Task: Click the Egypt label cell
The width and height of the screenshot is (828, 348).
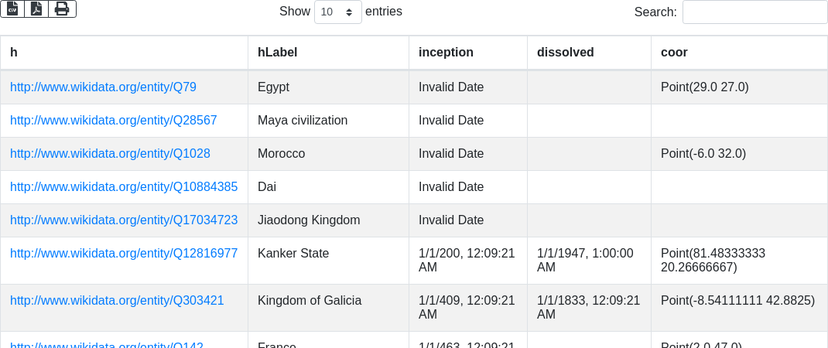Action: (273, 87)
